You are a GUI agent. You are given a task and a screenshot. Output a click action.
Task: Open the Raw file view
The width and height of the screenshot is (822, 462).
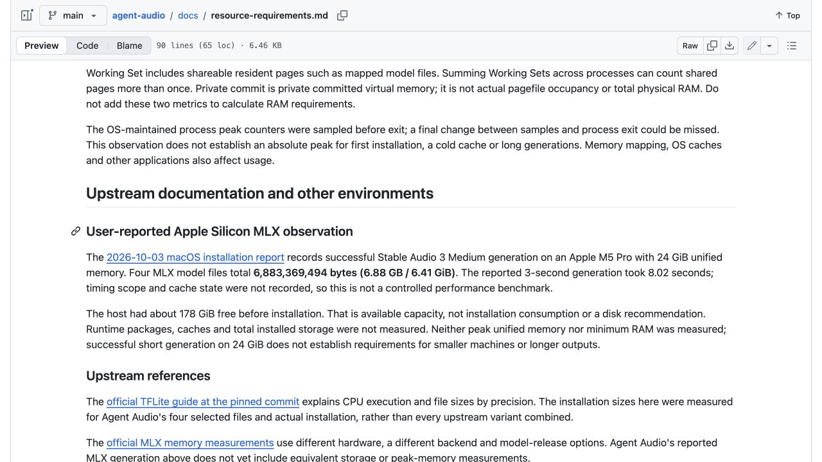tap(690, 46)
